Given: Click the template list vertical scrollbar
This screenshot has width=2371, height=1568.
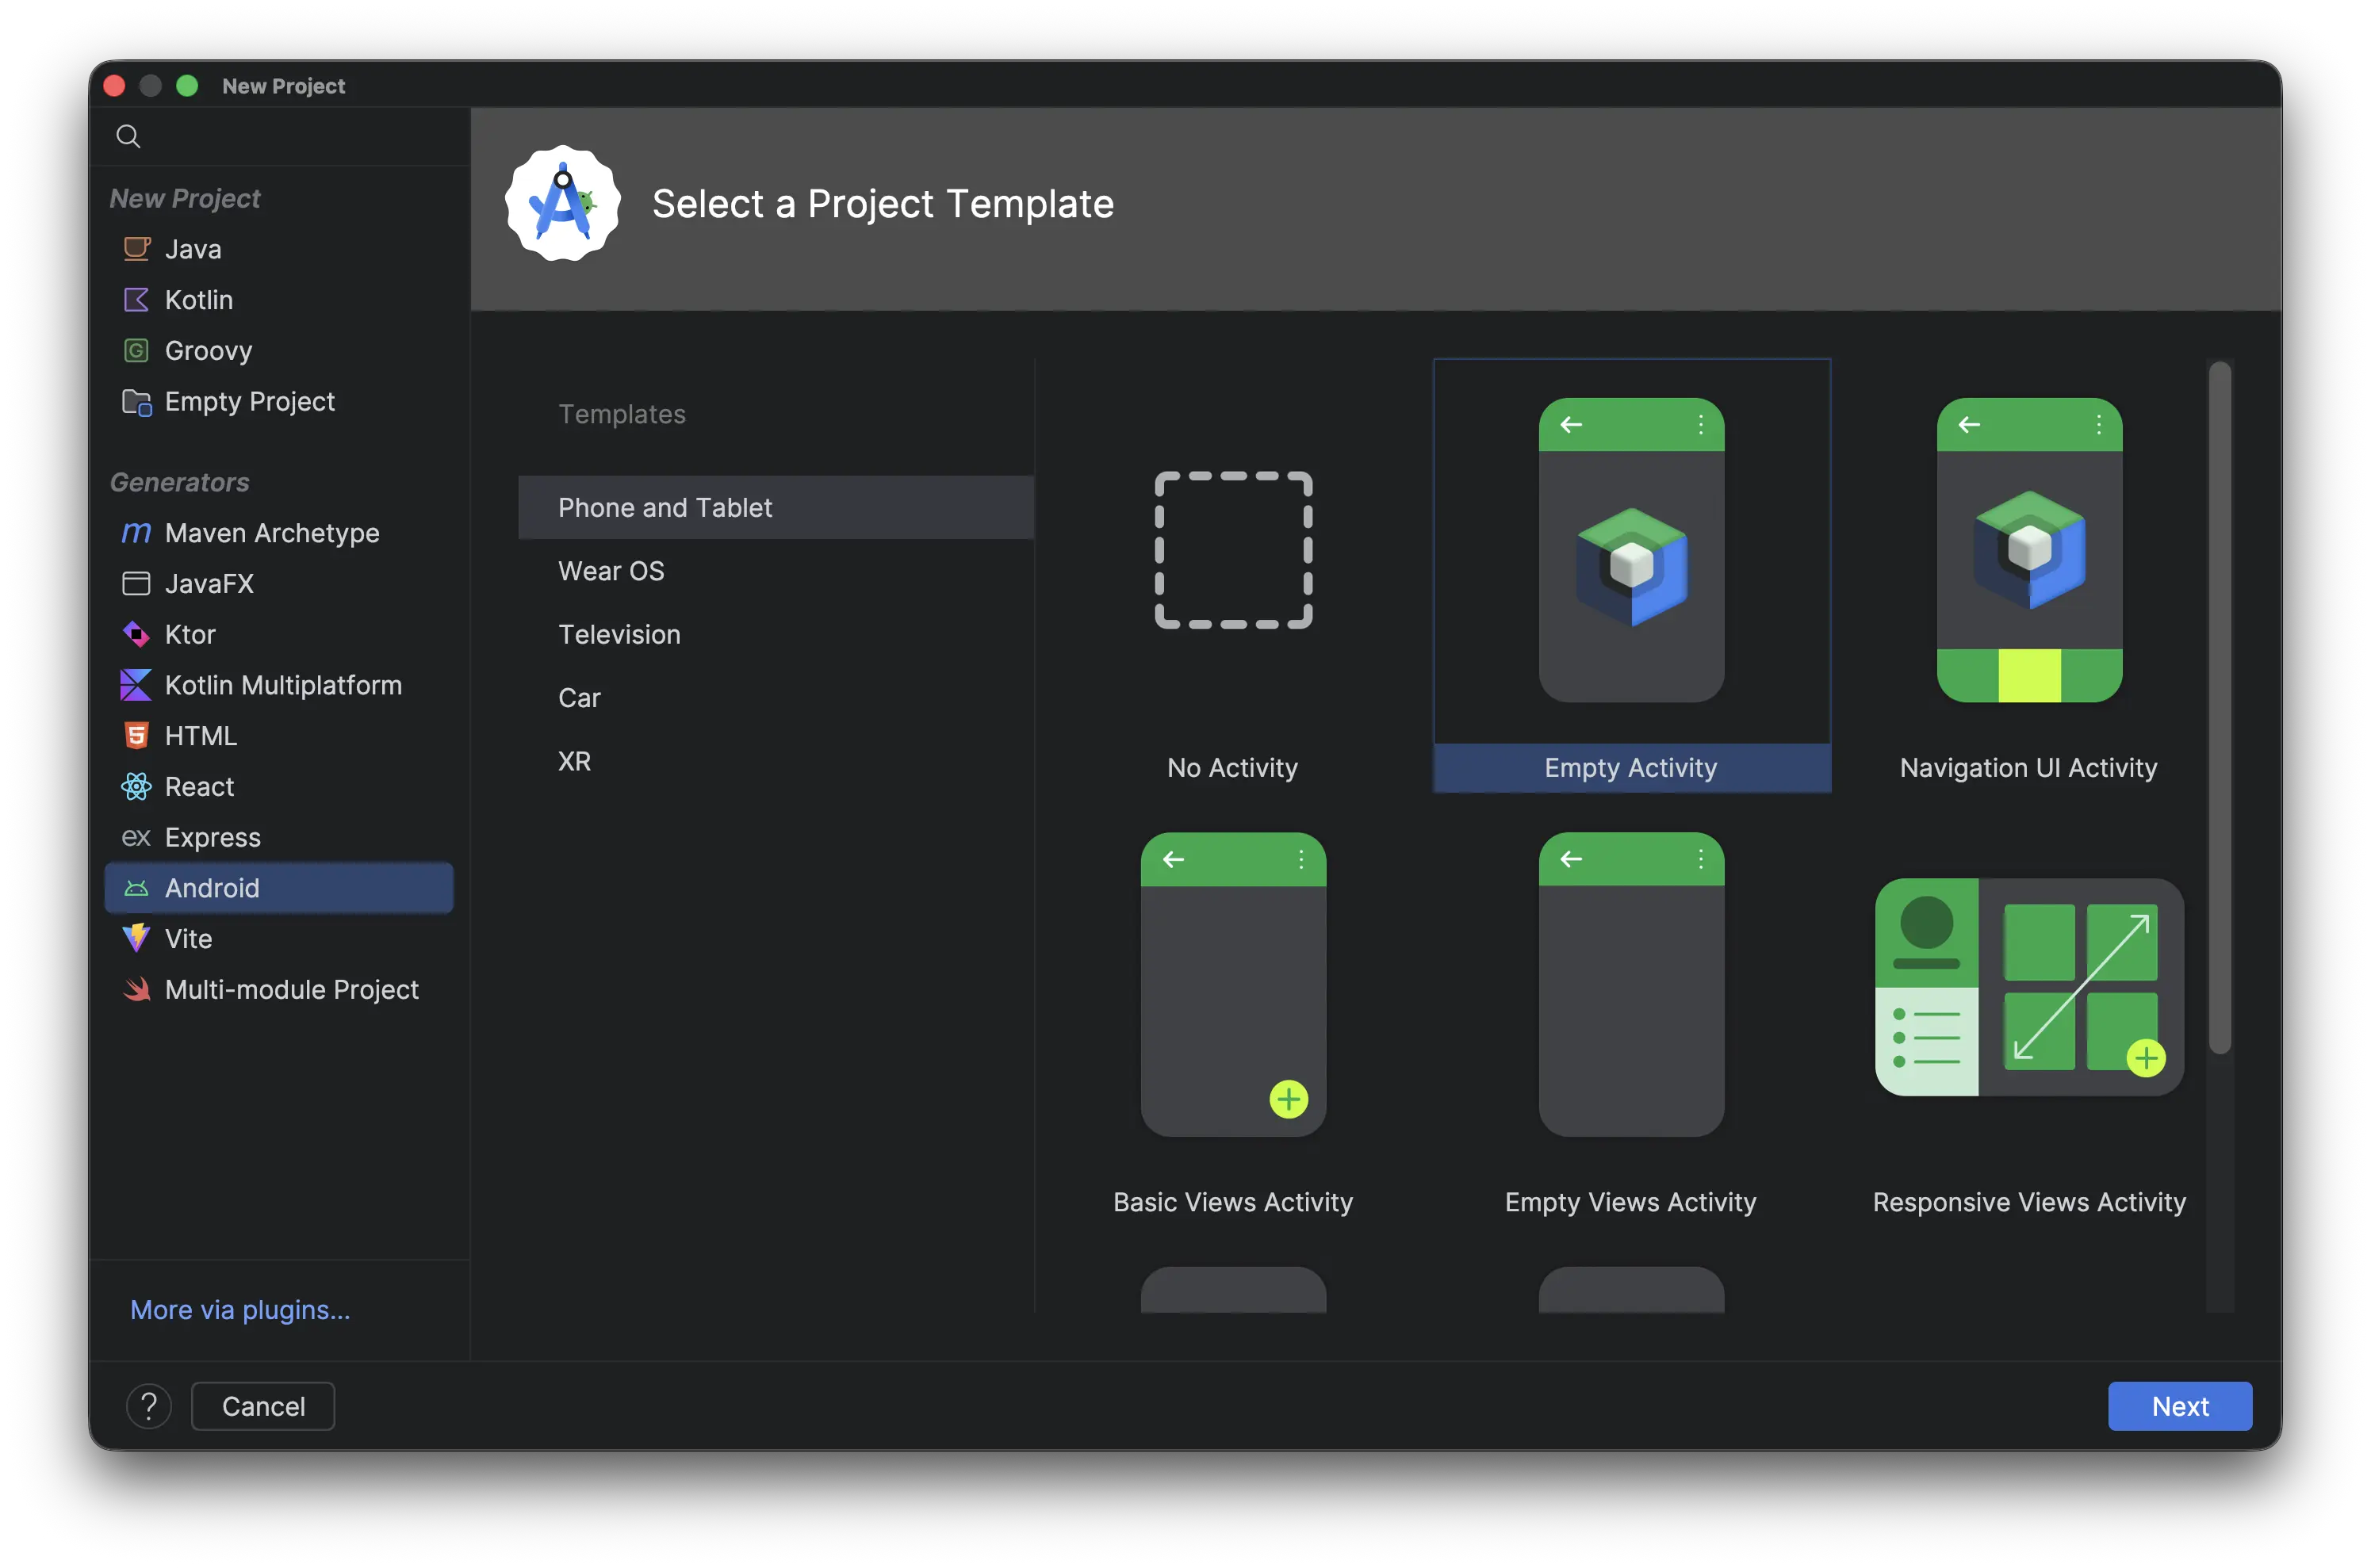Looking at the screenshot, I should 2220,708.
